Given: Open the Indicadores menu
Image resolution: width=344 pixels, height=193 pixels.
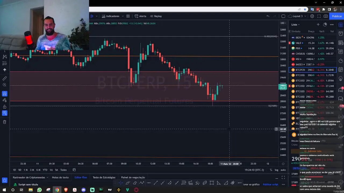Looking at the screenshot, I should [x=110, y=16].
